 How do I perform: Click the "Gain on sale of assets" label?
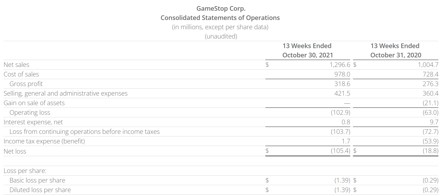(34, 103)
